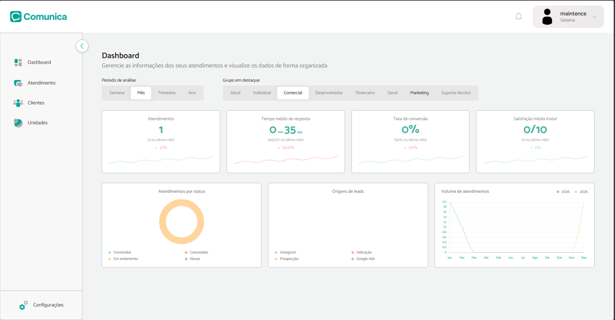Screen dimensions: 615x320
Task: Open Atendimento chat icon in sidebar
Action: (18, 83)
